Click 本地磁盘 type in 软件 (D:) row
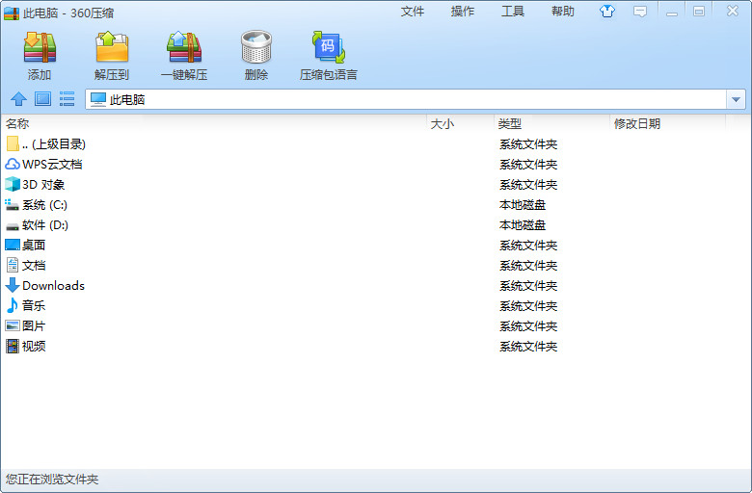The width and height of the screenshot is (752, 493). point(523,225)
